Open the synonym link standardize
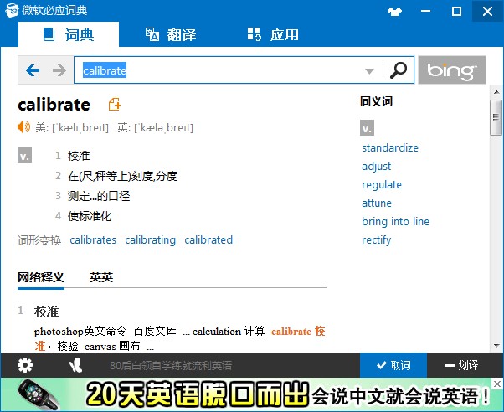This screenshot has height=412, width=504. click(x=390, y=148)
